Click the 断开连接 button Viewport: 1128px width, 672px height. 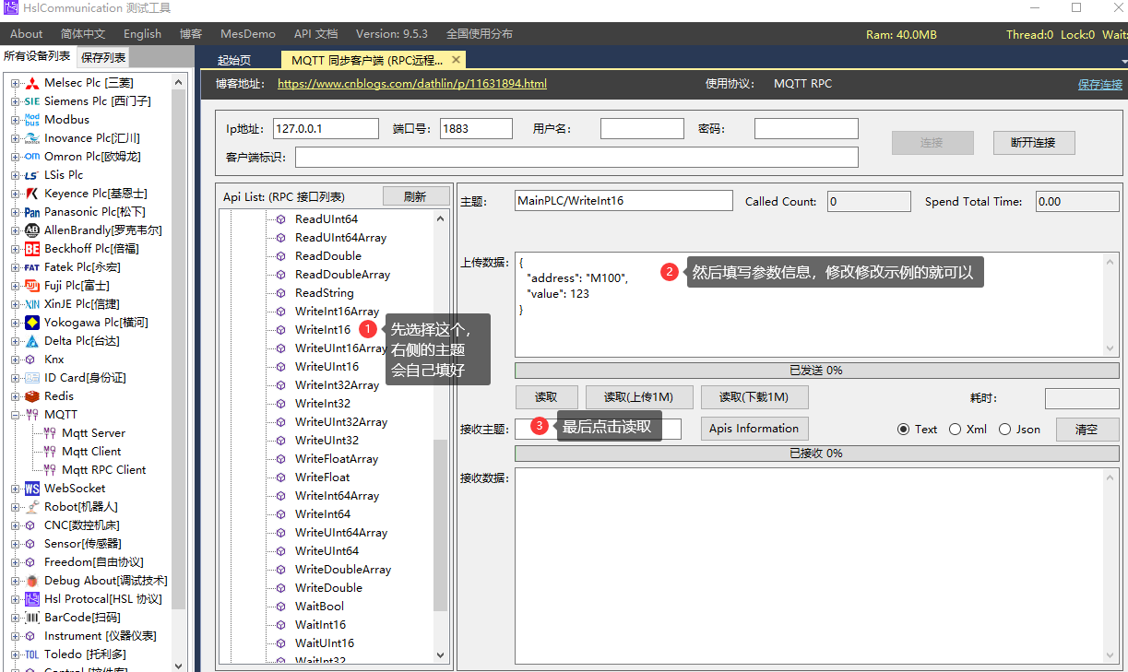[1033, 142]
